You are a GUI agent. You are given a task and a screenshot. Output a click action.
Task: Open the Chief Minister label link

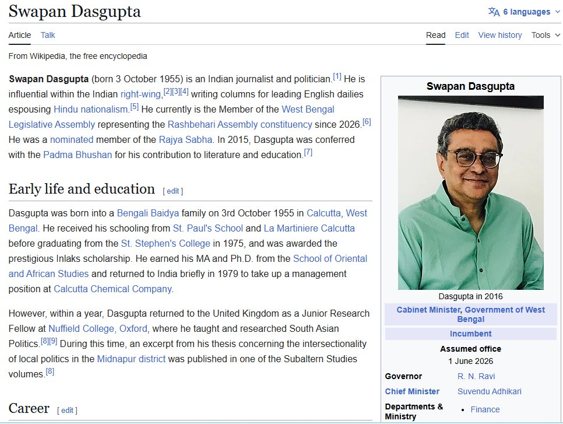point(412,391)
